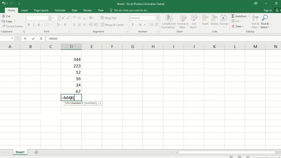Confirm formula with Enter checkmark

click(33, 39)
